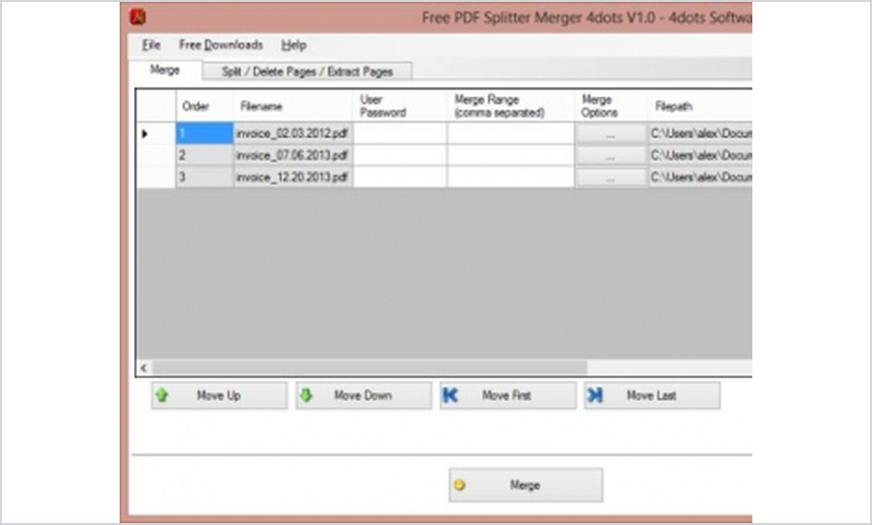Click the Move Down button
Viewport: 872px width, 525px height.
pyautogui.click(x=364, y=396)
